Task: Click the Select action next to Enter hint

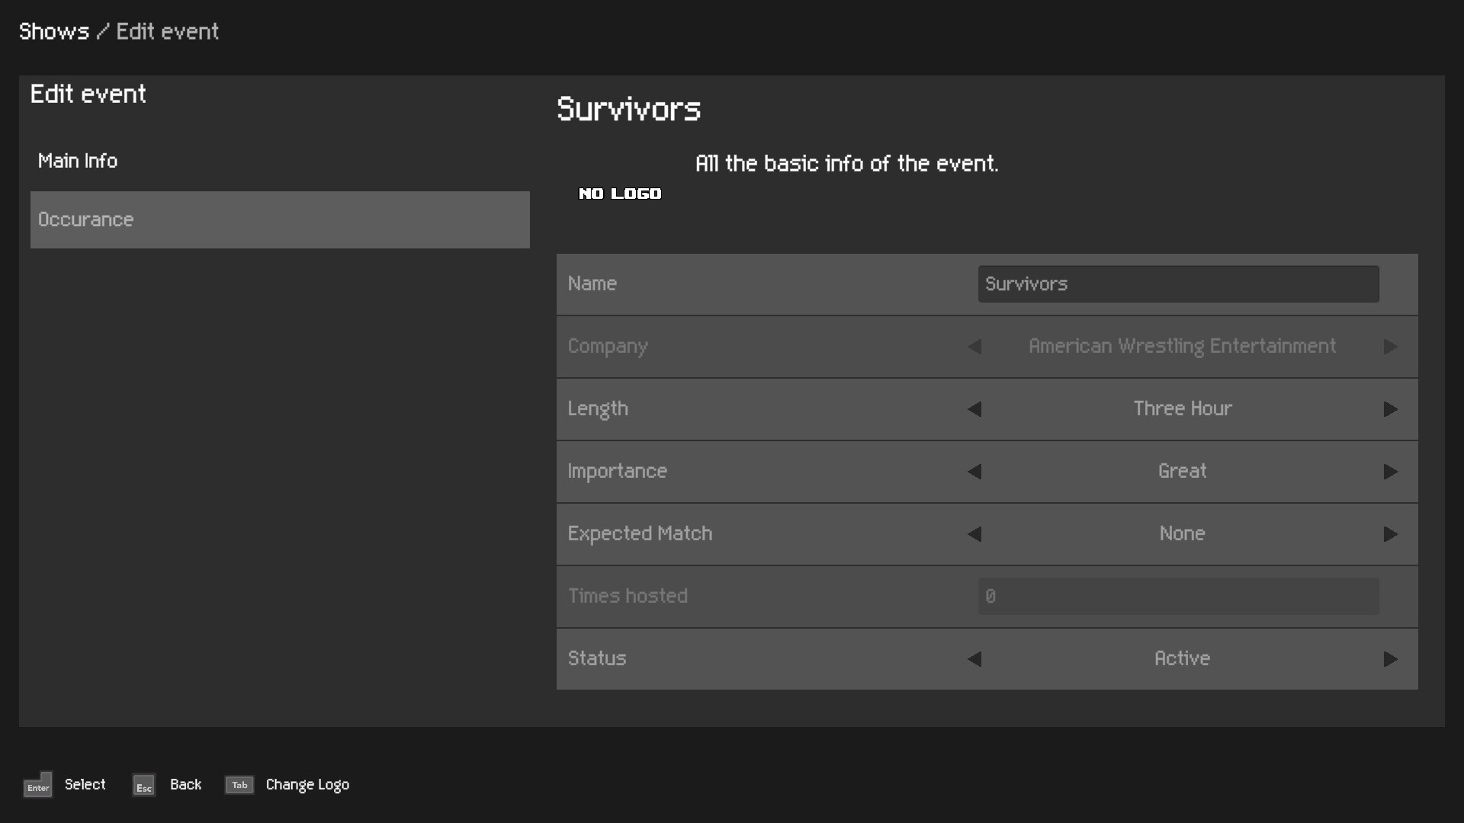Action: (x=84, y=784)
